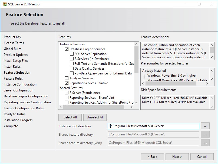Enable SQL Server Replication checkbox
This screenshot has height=164, width=218.
click(x=72, y=54)
